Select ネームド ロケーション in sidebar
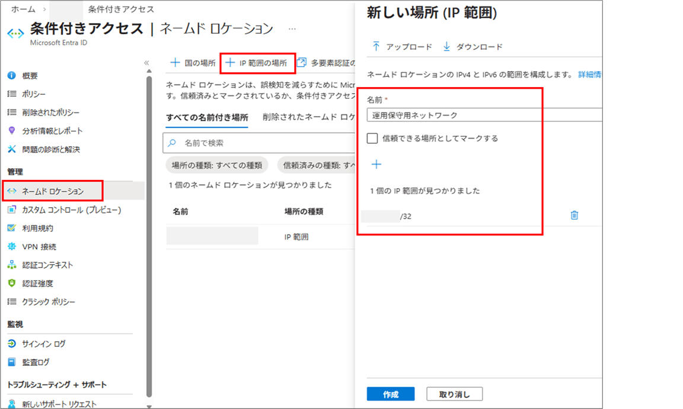 coord(52,191)
